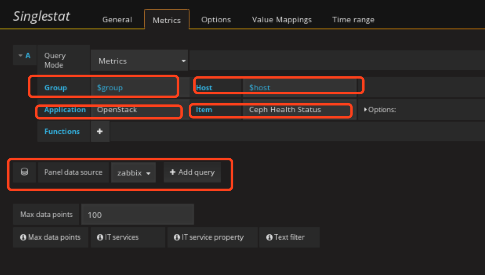Click the info icon on Text filter

(x=269, y=237)
